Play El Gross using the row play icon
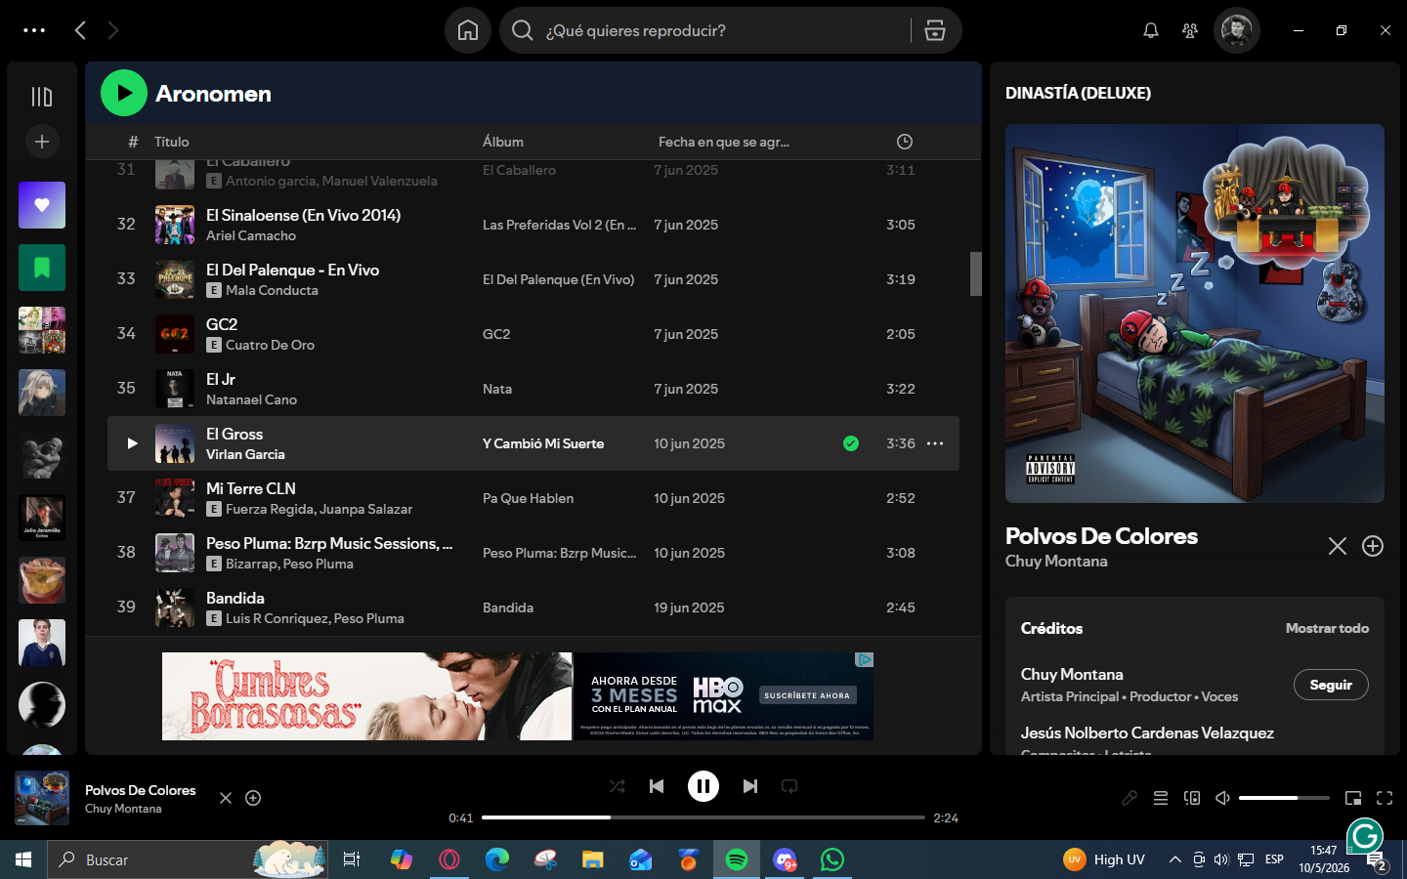Screen dimensions: 1407x879 pyautogui.click(x=132, y=443)
